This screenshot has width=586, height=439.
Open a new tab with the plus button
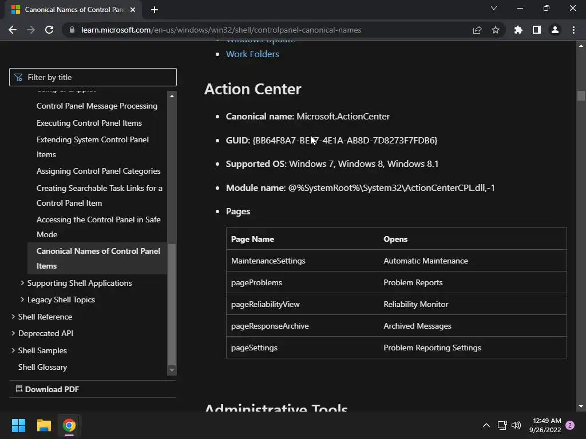pyautogui.click(x=155, y=10)
